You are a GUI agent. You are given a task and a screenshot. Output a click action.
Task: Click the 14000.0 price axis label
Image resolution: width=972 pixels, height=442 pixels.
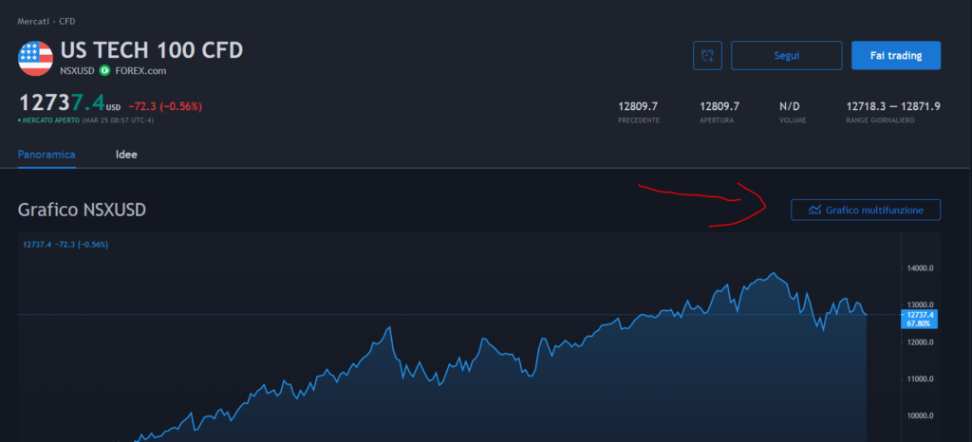tap(921, 268)
